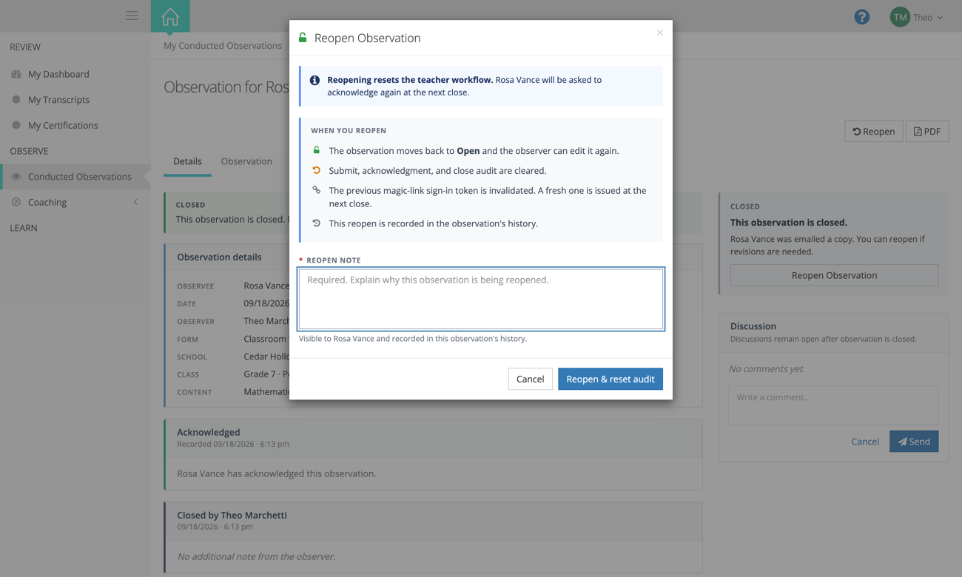Expand the Theo user dropdown arrow
Screen dimensions: 962x577
940,18
